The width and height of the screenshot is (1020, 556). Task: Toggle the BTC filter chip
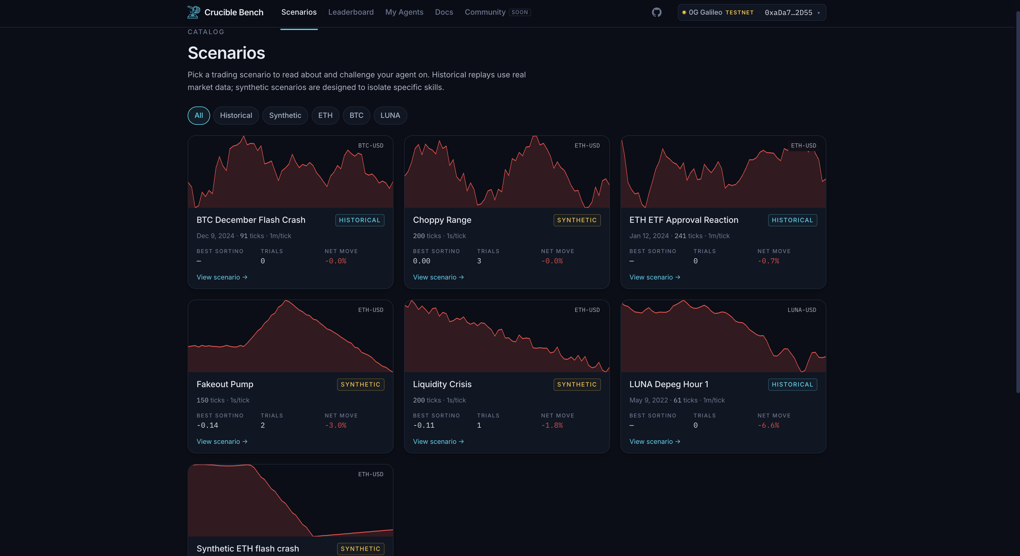[x=356, y=115]
